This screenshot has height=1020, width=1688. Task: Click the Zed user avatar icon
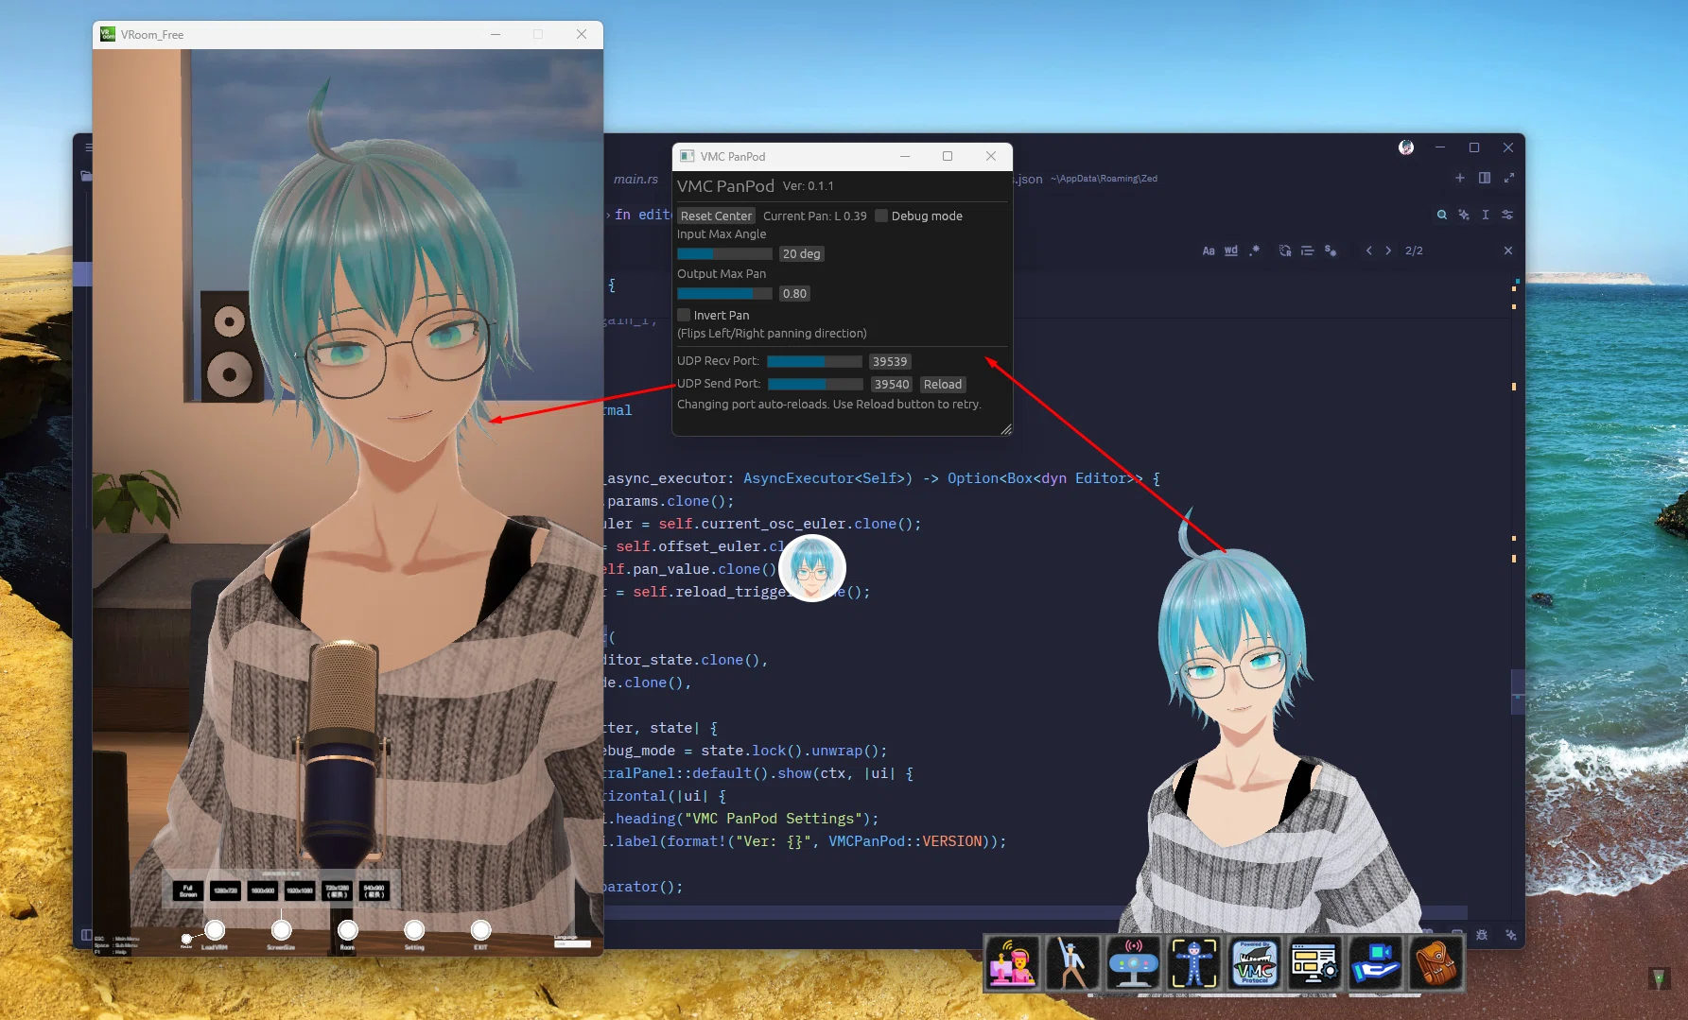tap(1406, 147)
